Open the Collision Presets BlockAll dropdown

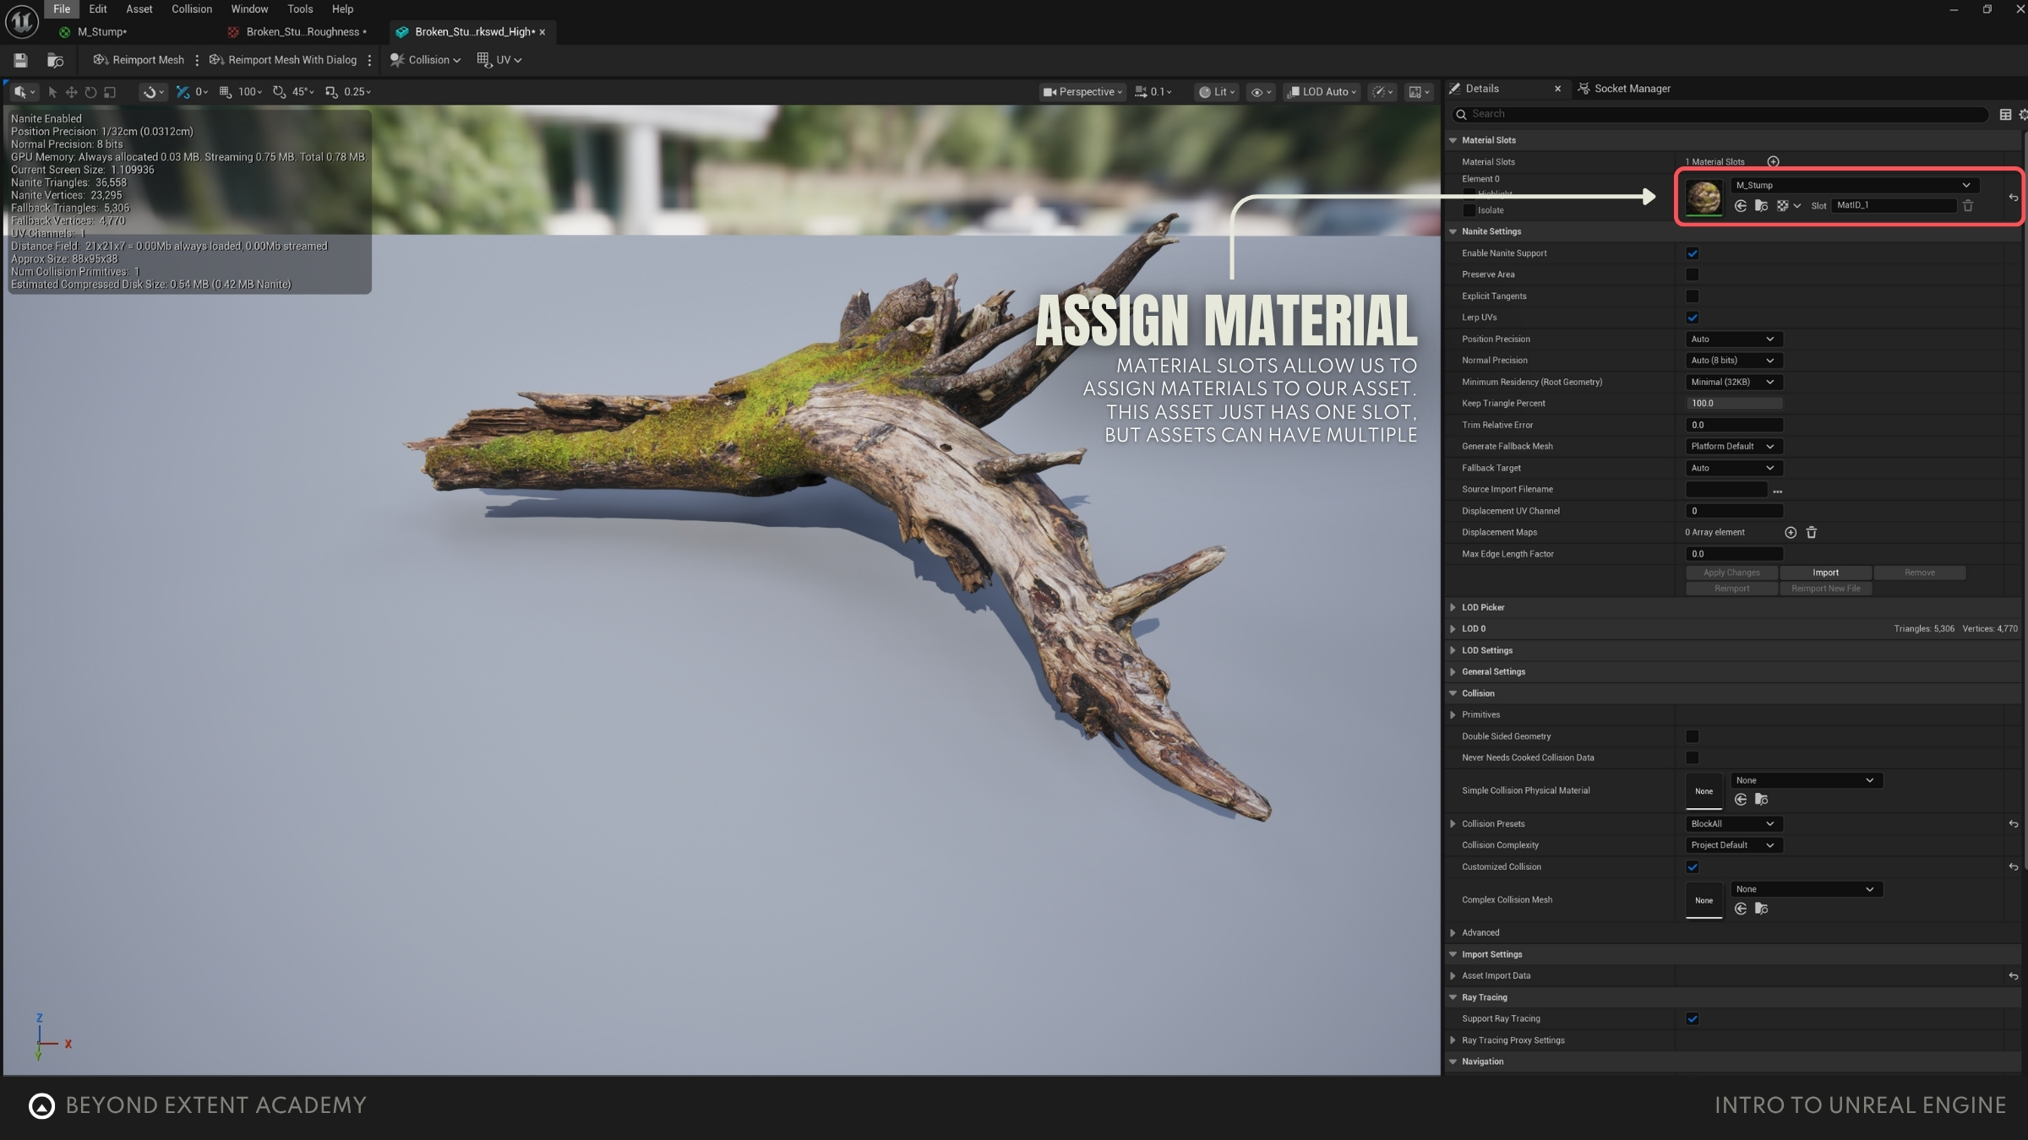(x=1732, y=823)
